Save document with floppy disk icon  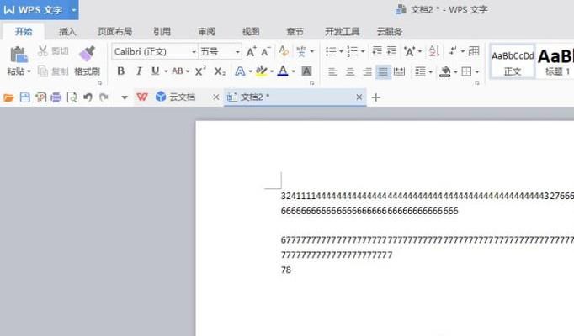(25, 97)
